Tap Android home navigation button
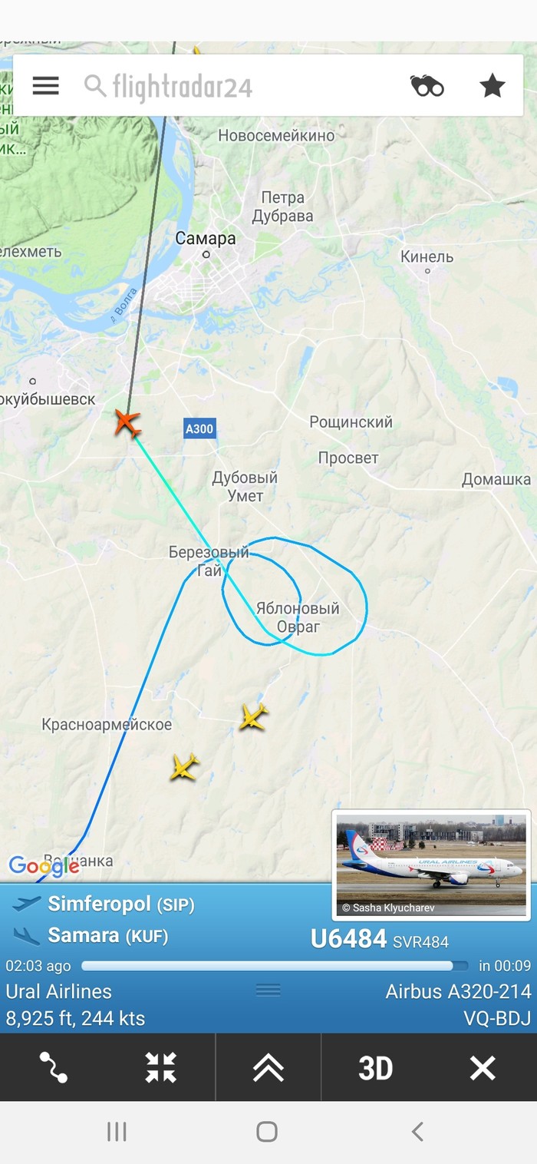The height and width of the screenshot is (1164, 537). click(x=267, y=1131)
